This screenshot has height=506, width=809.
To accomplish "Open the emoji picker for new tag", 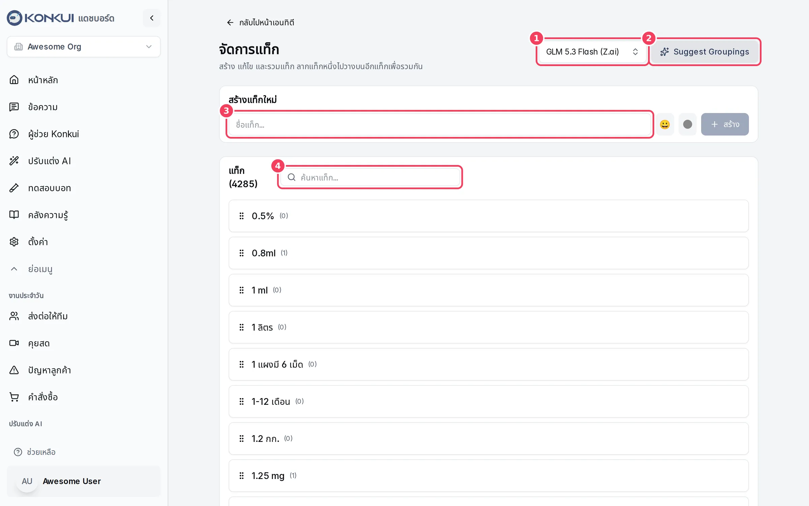I will pyautogui.click(x=665, y=124).
